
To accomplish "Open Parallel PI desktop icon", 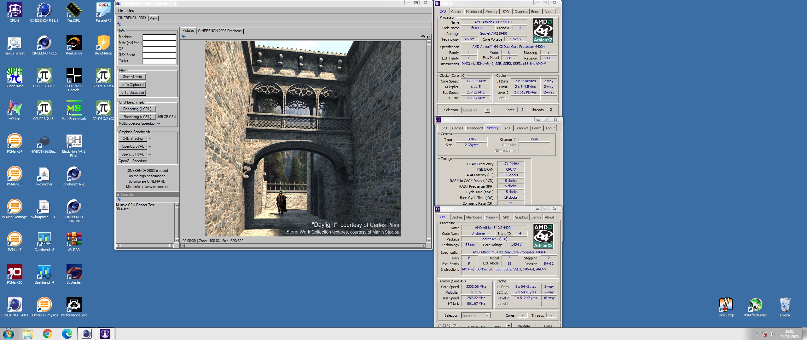I will coord(103,12).
